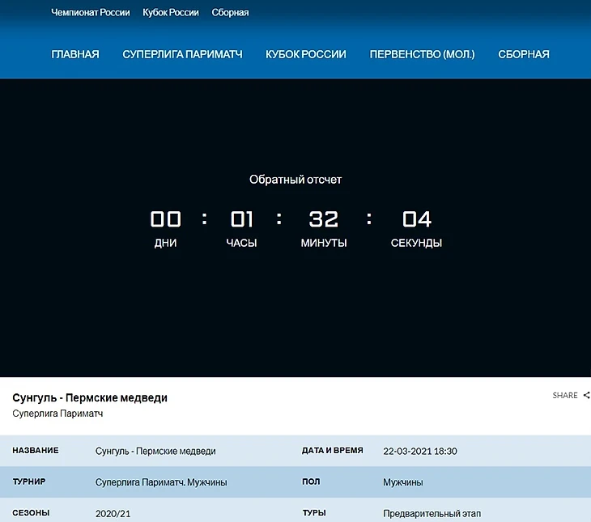Open СБОРНАЯ main menu item
Screen dimensions: 591x522
click(x=524, y=54)
